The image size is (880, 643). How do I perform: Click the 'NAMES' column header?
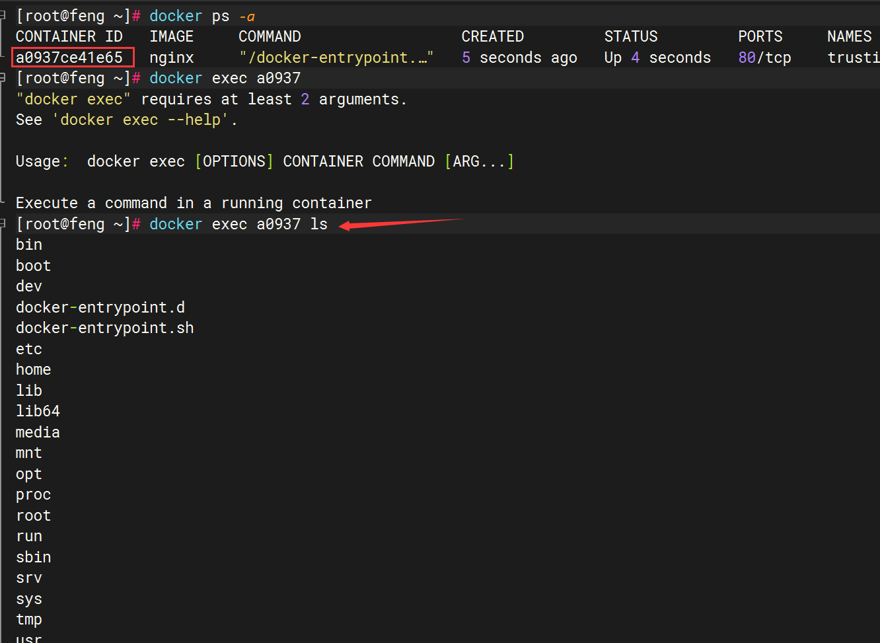[x=850, y=36]
